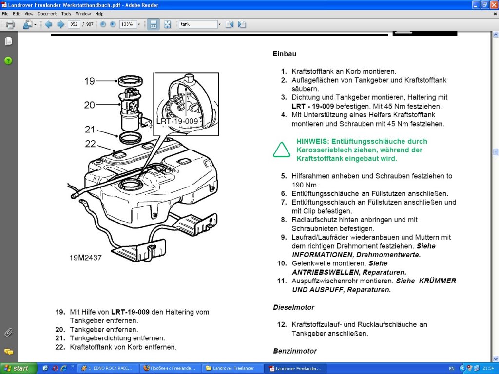Go to the next page with the right arrow
The image size is (499, 374).
click(x=60, y=24)
